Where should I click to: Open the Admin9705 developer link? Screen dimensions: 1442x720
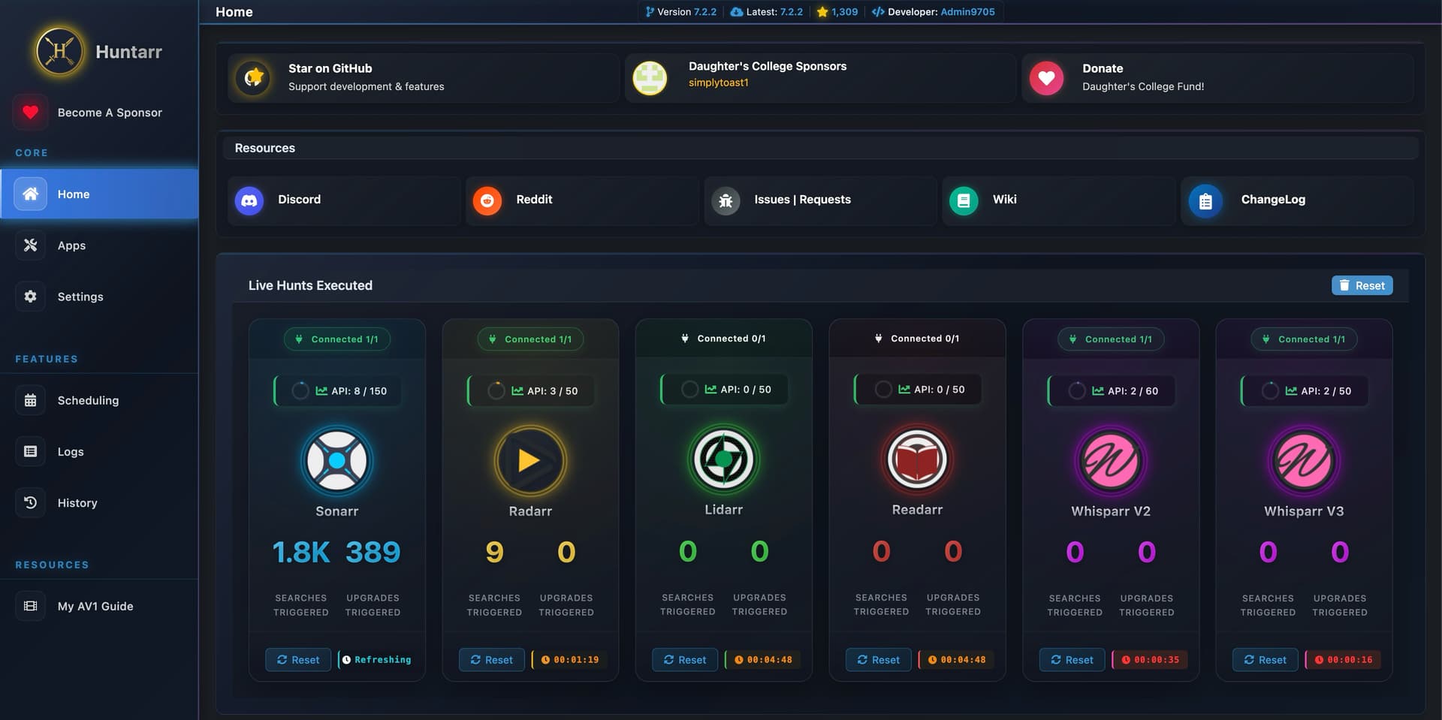[967, 12]
